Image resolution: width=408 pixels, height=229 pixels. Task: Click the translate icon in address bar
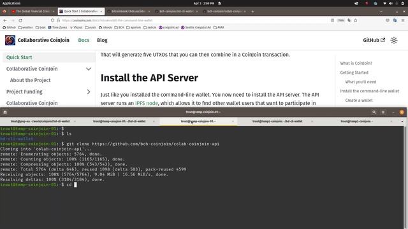click(349, 20)
